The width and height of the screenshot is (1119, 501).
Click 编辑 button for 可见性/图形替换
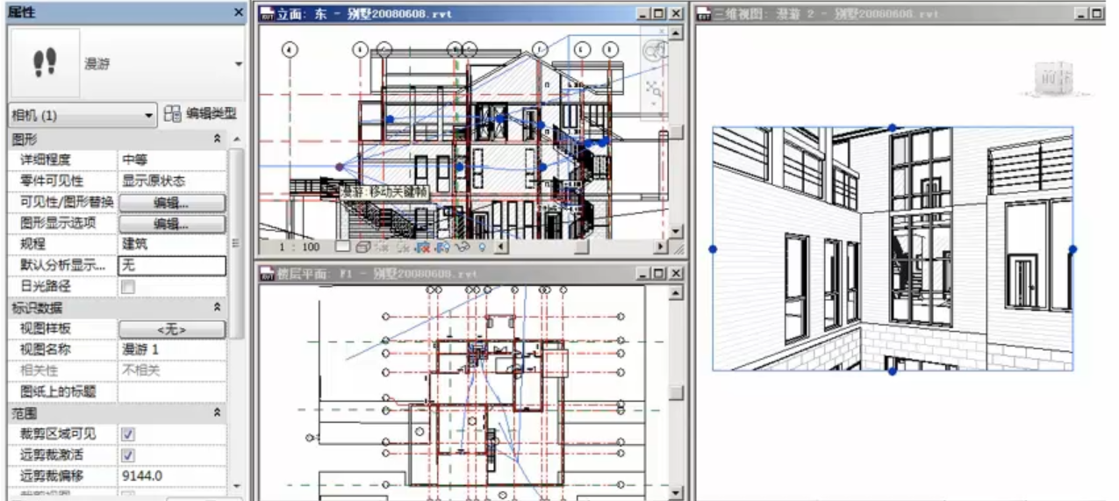pos(171,203)
